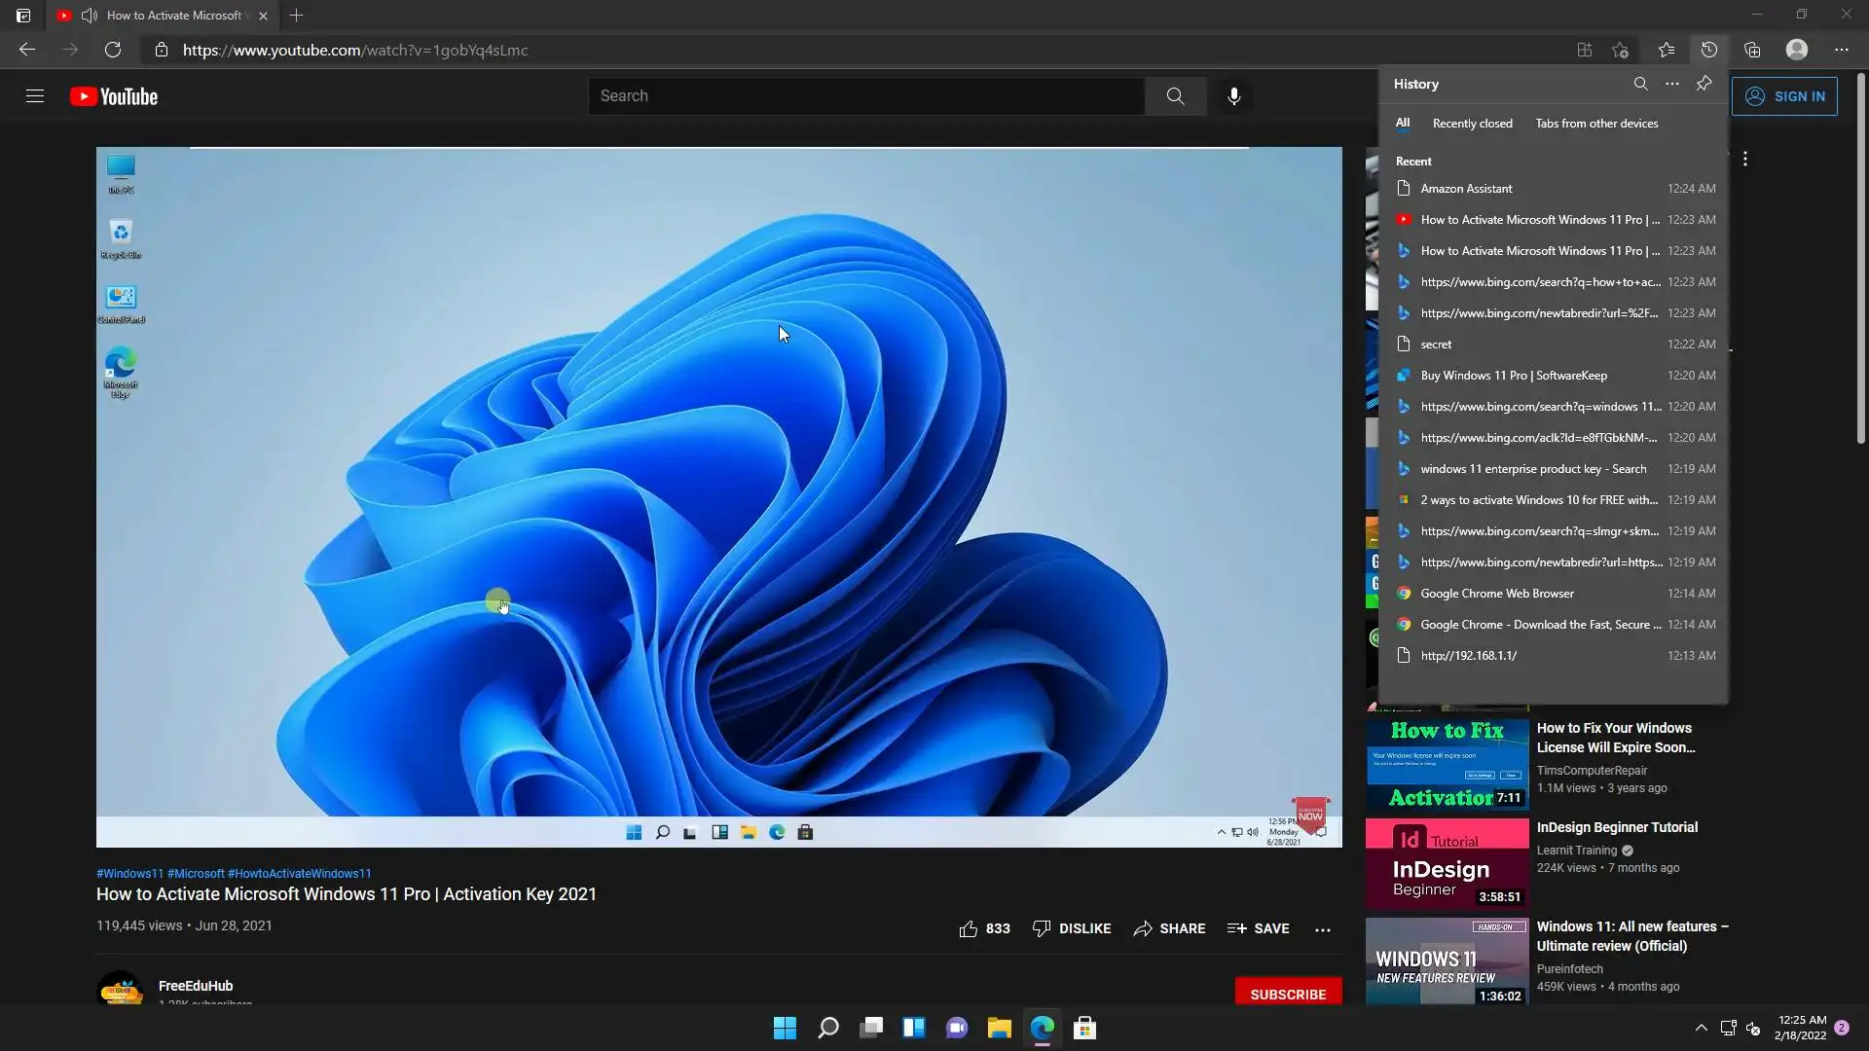The image size is (1869, 1051).
Task: Click the browser Favorites star icon
Action: (x=1666, y=50)
